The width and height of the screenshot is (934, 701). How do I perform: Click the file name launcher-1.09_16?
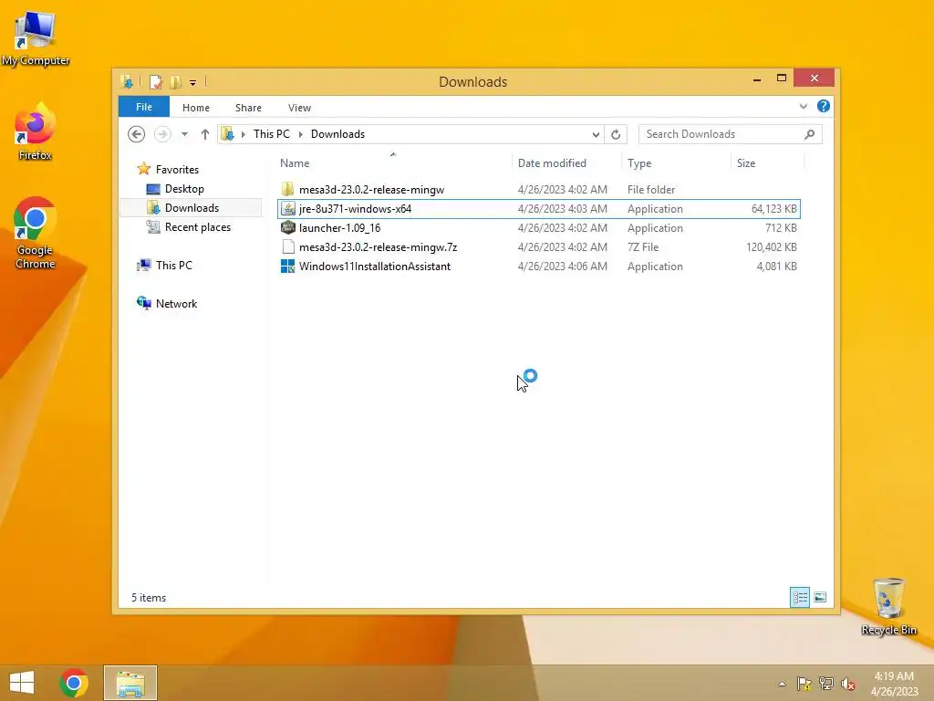pos(339,227)
